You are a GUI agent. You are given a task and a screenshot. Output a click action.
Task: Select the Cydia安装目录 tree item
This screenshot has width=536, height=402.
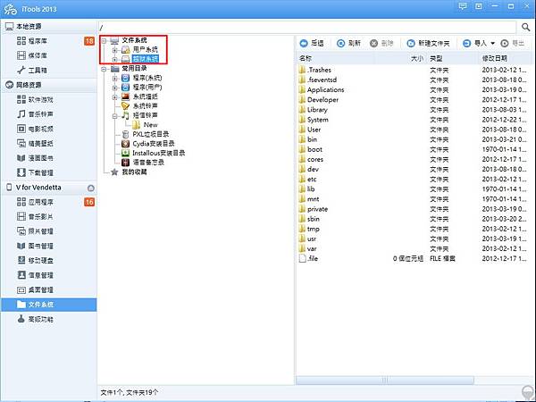(x=154, y=144)
